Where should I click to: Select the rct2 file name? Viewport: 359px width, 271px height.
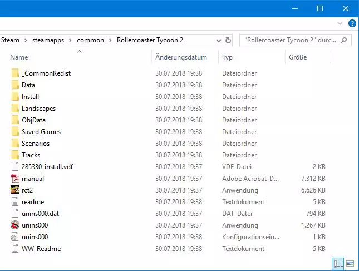27,190
